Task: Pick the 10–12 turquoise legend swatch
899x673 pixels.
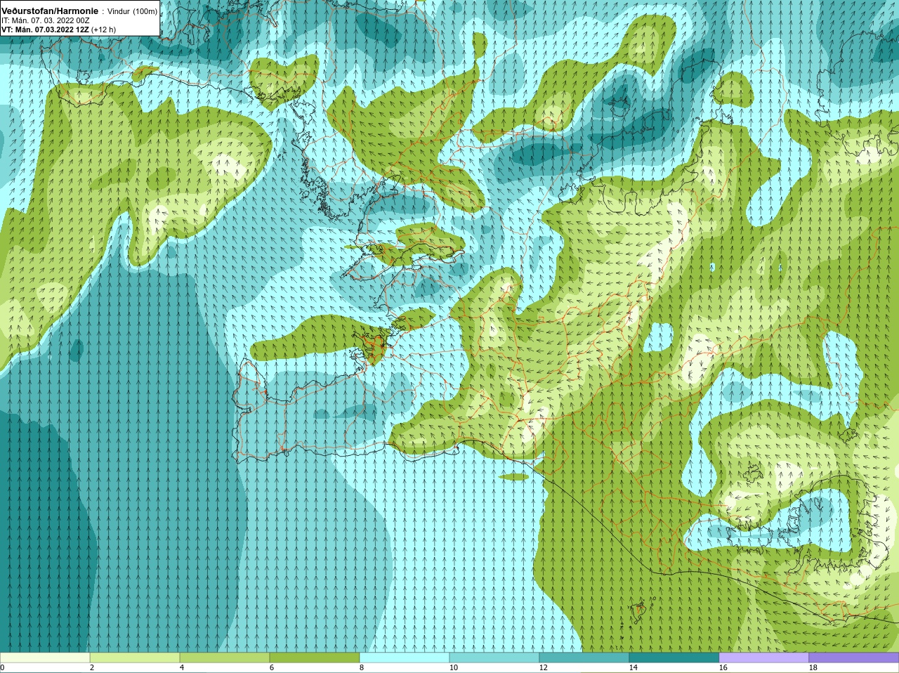Action: click(494, 658)
